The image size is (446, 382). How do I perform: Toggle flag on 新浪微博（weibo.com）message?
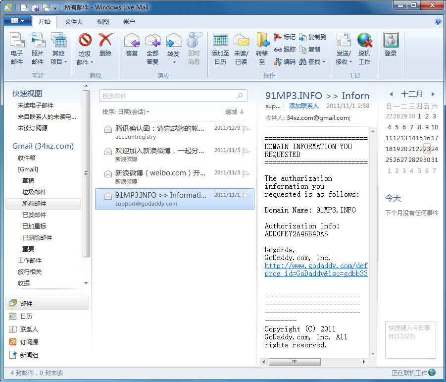pyautogui.click(x=246, y=173)
